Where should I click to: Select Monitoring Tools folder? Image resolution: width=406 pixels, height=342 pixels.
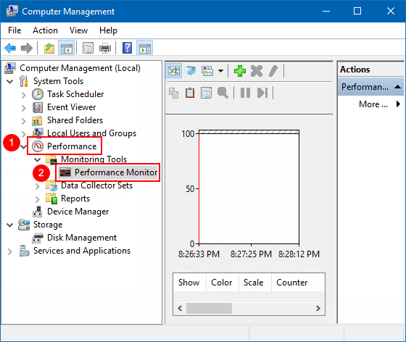[x=94, y=159]
